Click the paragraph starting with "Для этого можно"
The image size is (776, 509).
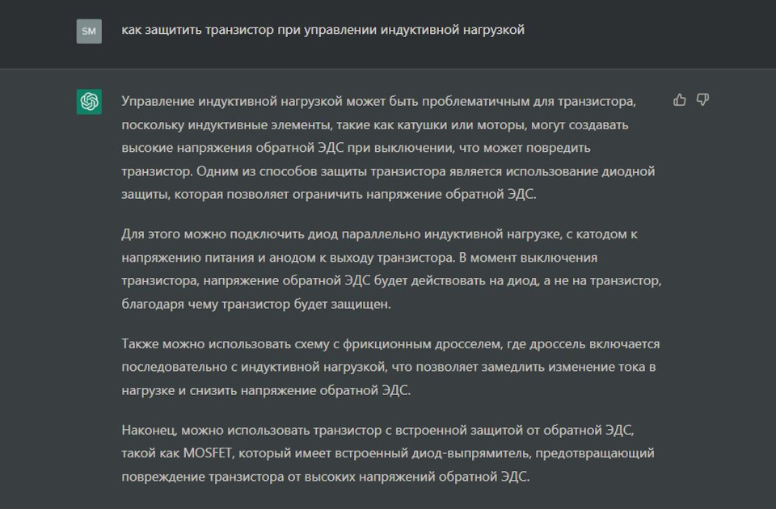pos(388,269)
